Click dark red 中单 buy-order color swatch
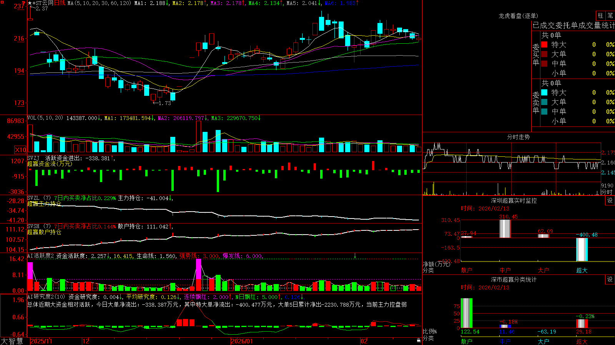Image resolution: width=615 pixels, height=345 pixels. pyautogui.click(x=544, y=64)
